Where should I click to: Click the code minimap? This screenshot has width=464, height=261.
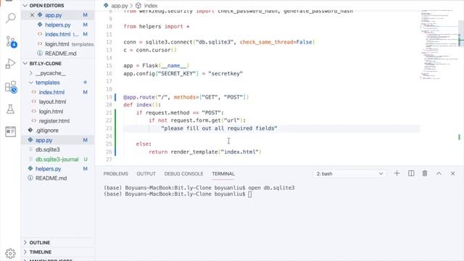[439, 44]
